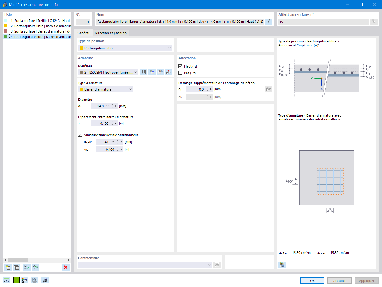Expand the Commentaire dropdown
The width and height of the screenshot is (382, 287).
[x=209, y=265]
